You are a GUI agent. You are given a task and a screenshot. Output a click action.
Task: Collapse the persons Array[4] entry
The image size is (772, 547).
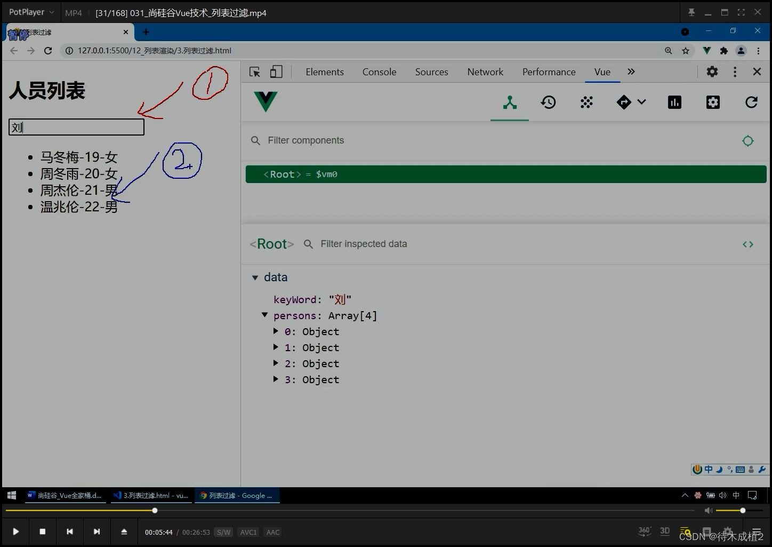(x=264, y=315)
